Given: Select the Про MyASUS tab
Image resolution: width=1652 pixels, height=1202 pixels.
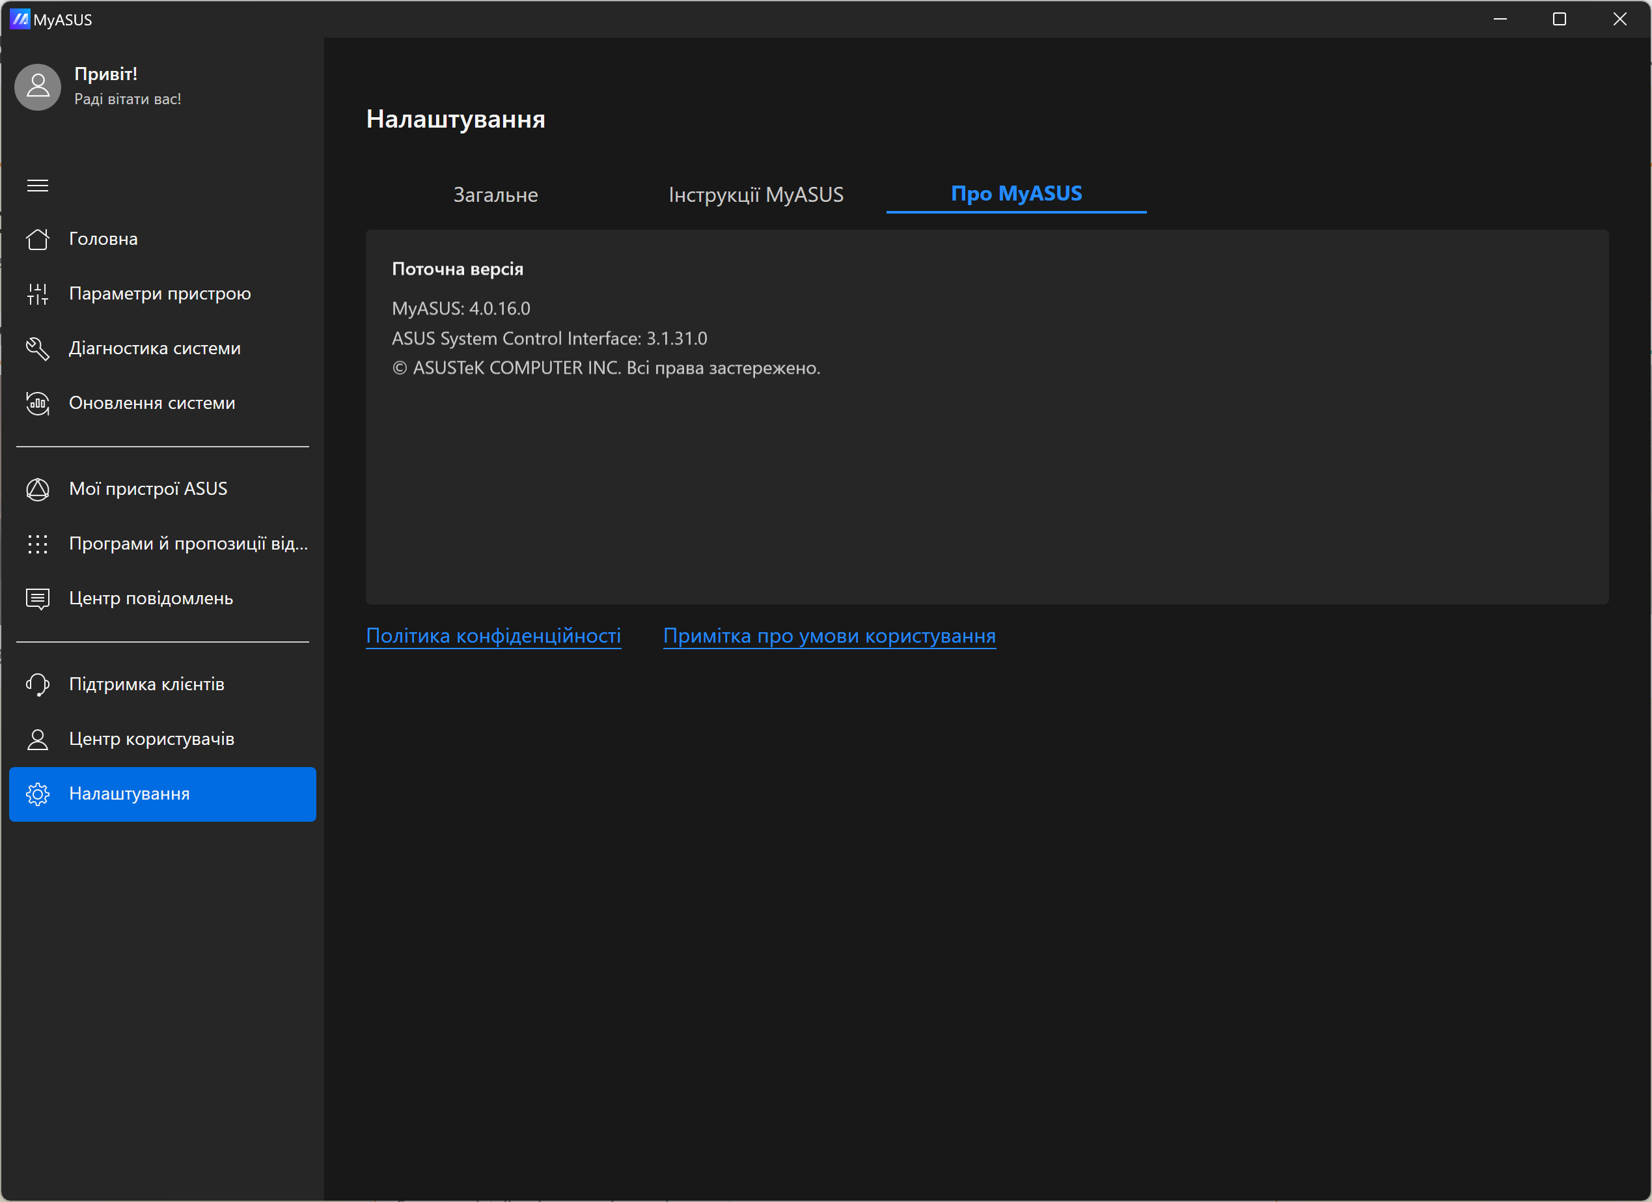Looking at the screenshot, I should click(1017, 194).
